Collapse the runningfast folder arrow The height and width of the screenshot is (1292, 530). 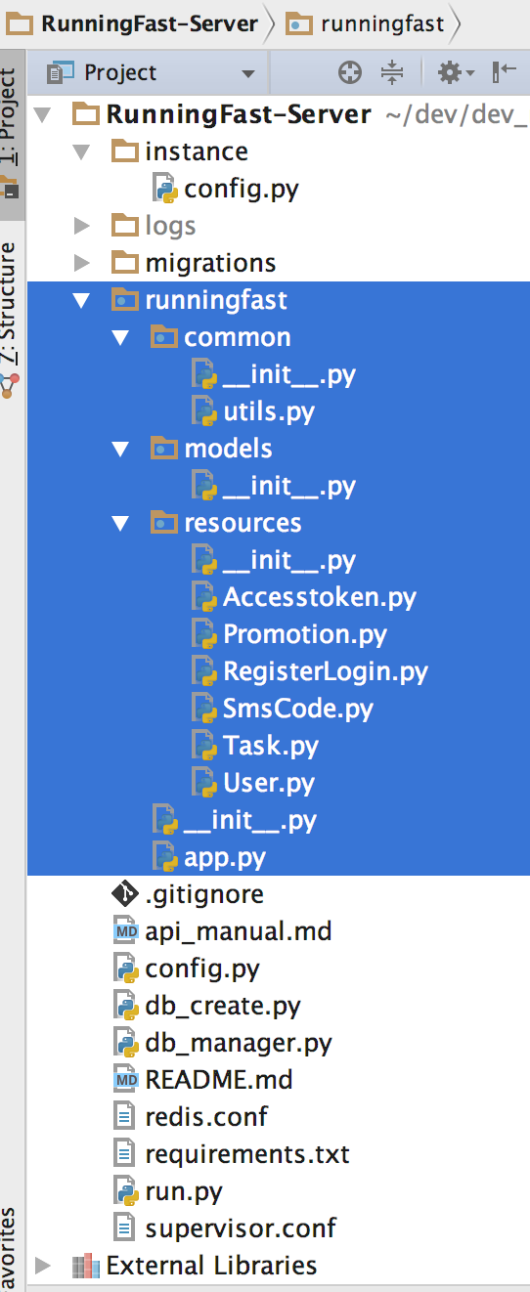[x=82, y=300]
